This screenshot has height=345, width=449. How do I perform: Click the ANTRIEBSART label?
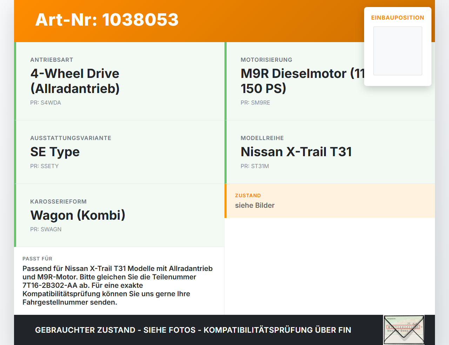tap(52, 60)
